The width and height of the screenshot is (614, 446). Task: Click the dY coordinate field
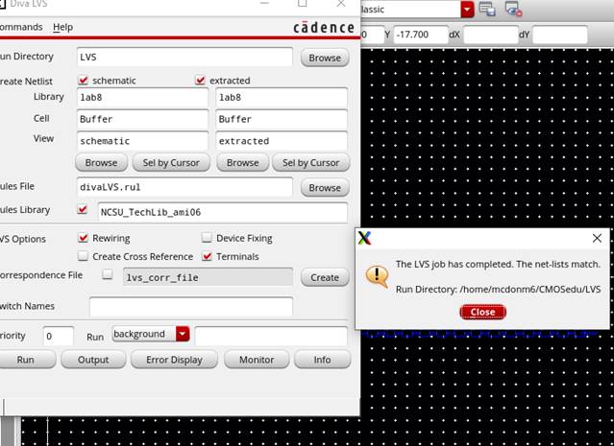pyautogui.click(x=560, y=35)
